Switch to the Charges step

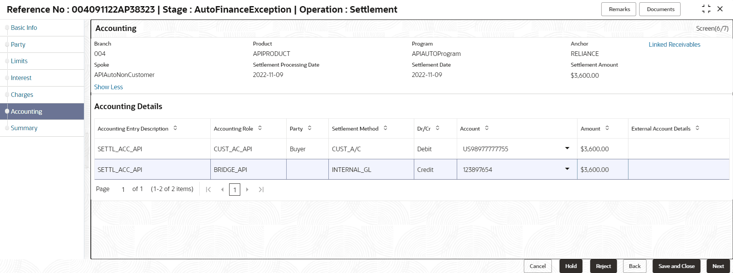[x=22, y=95]
